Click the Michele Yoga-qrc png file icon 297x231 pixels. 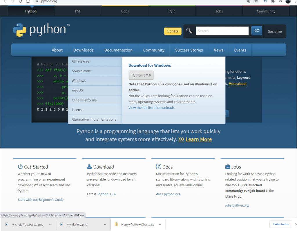click(x=7, y=224)
